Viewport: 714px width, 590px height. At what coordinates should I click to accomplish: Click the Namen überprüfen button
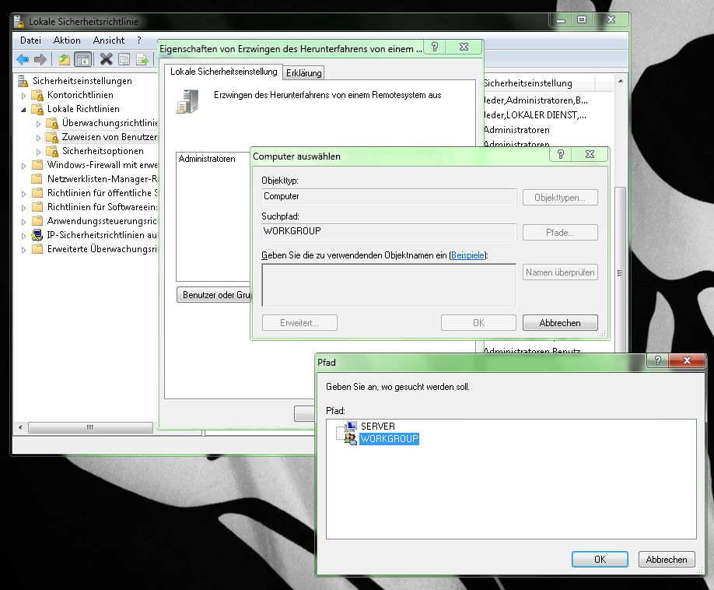pos(560,272)
